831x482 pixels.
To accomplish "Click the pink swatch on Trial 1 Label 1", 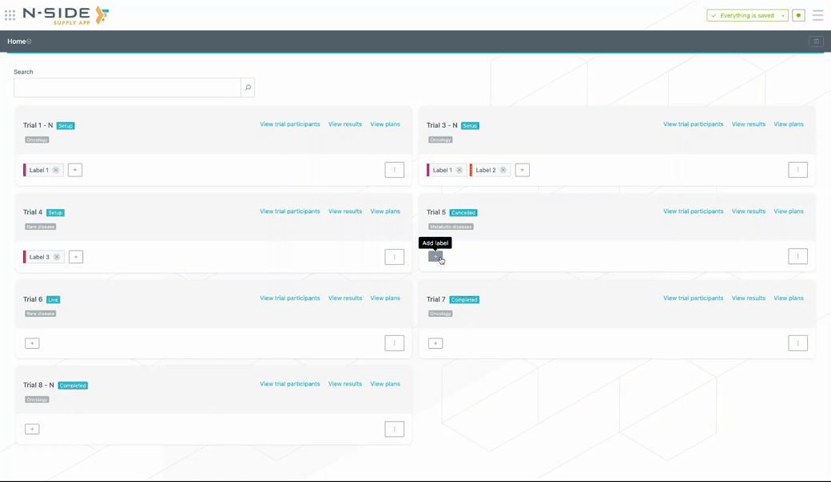I will tap(25, 170).
